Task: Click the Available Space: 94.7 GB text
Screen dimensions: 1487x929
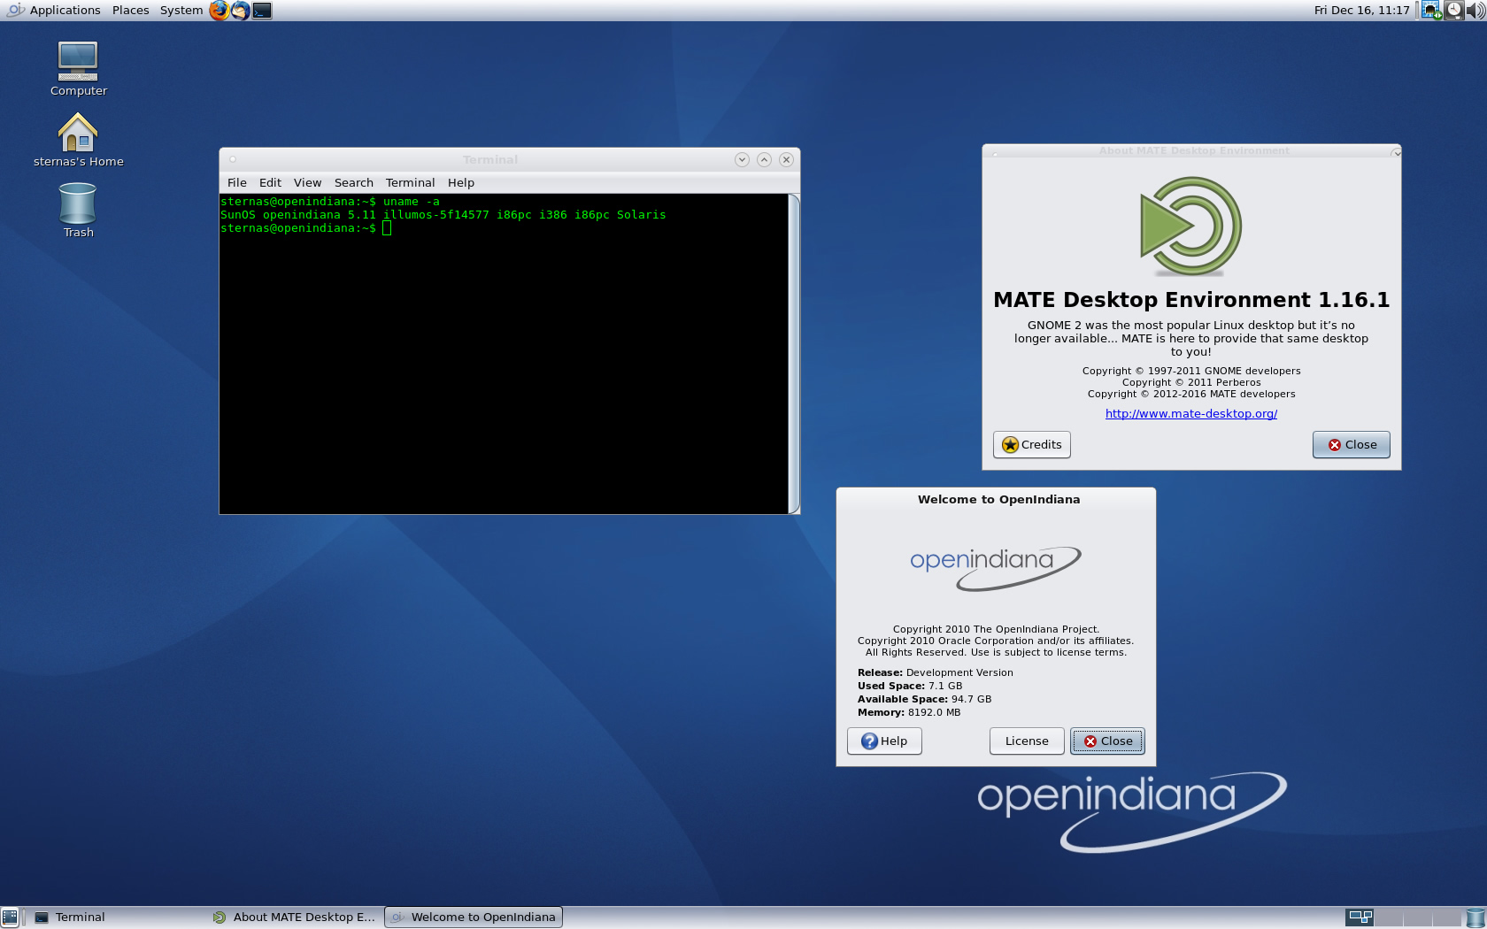Action: pyautogui.click(x=924, y=699)
